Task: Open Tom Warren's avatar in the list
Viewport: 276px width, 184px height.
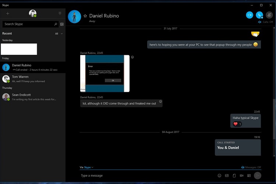Action: click(6, 79)
